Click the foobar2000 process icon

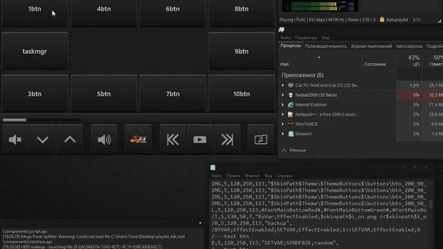coord(291,95)
